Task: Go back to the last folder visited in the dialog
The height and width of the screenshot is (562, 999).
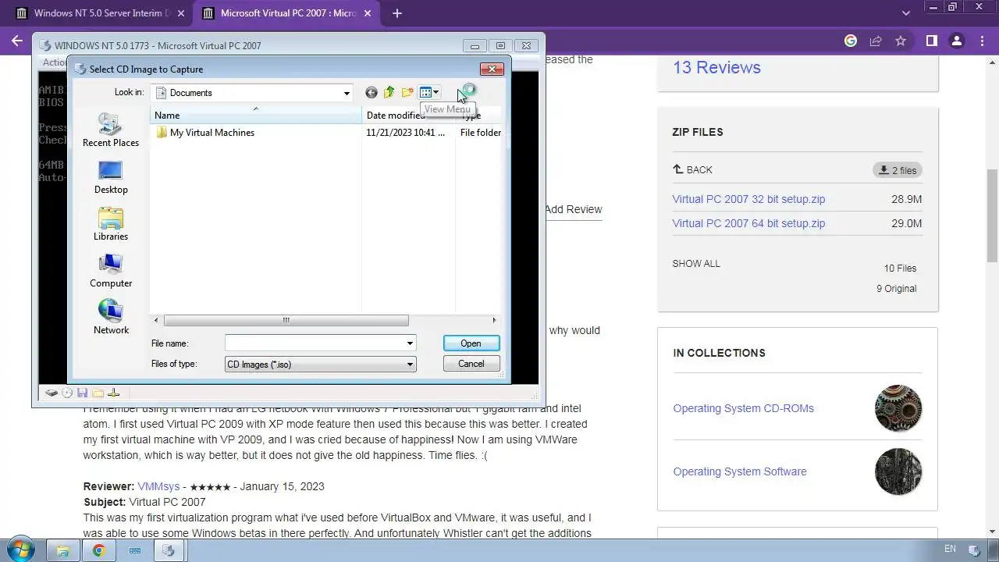Action: tap(372, 93)
